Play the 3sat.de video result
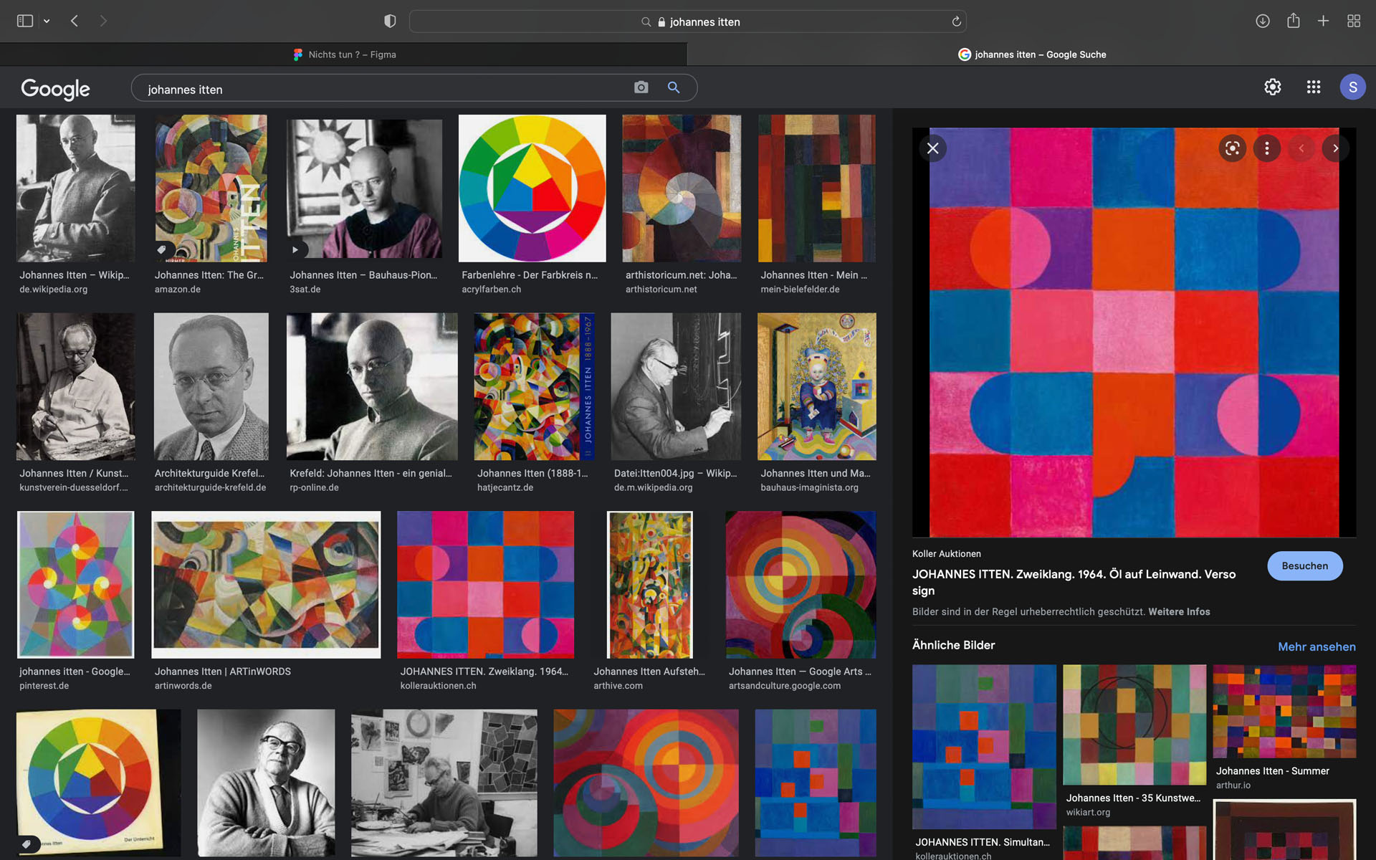The image size is (1376, 860). (x=364, y=188)
